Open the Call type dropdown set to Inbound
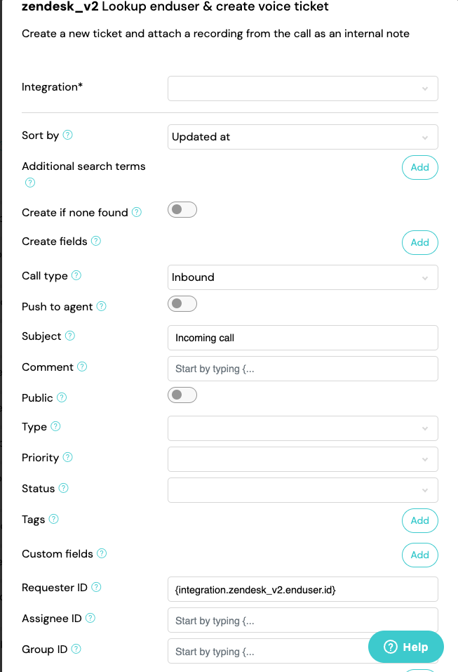Screen dimensions: 458x672 coord(302,277)
